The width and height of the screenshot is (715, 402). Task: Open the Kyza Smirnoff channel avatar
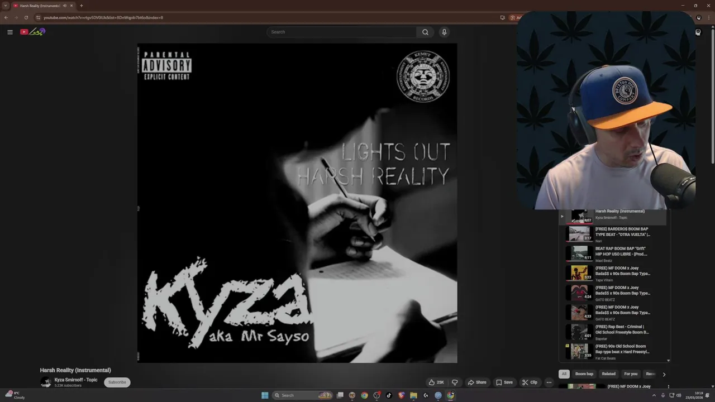pyautogui.click(x=46, y=382)
